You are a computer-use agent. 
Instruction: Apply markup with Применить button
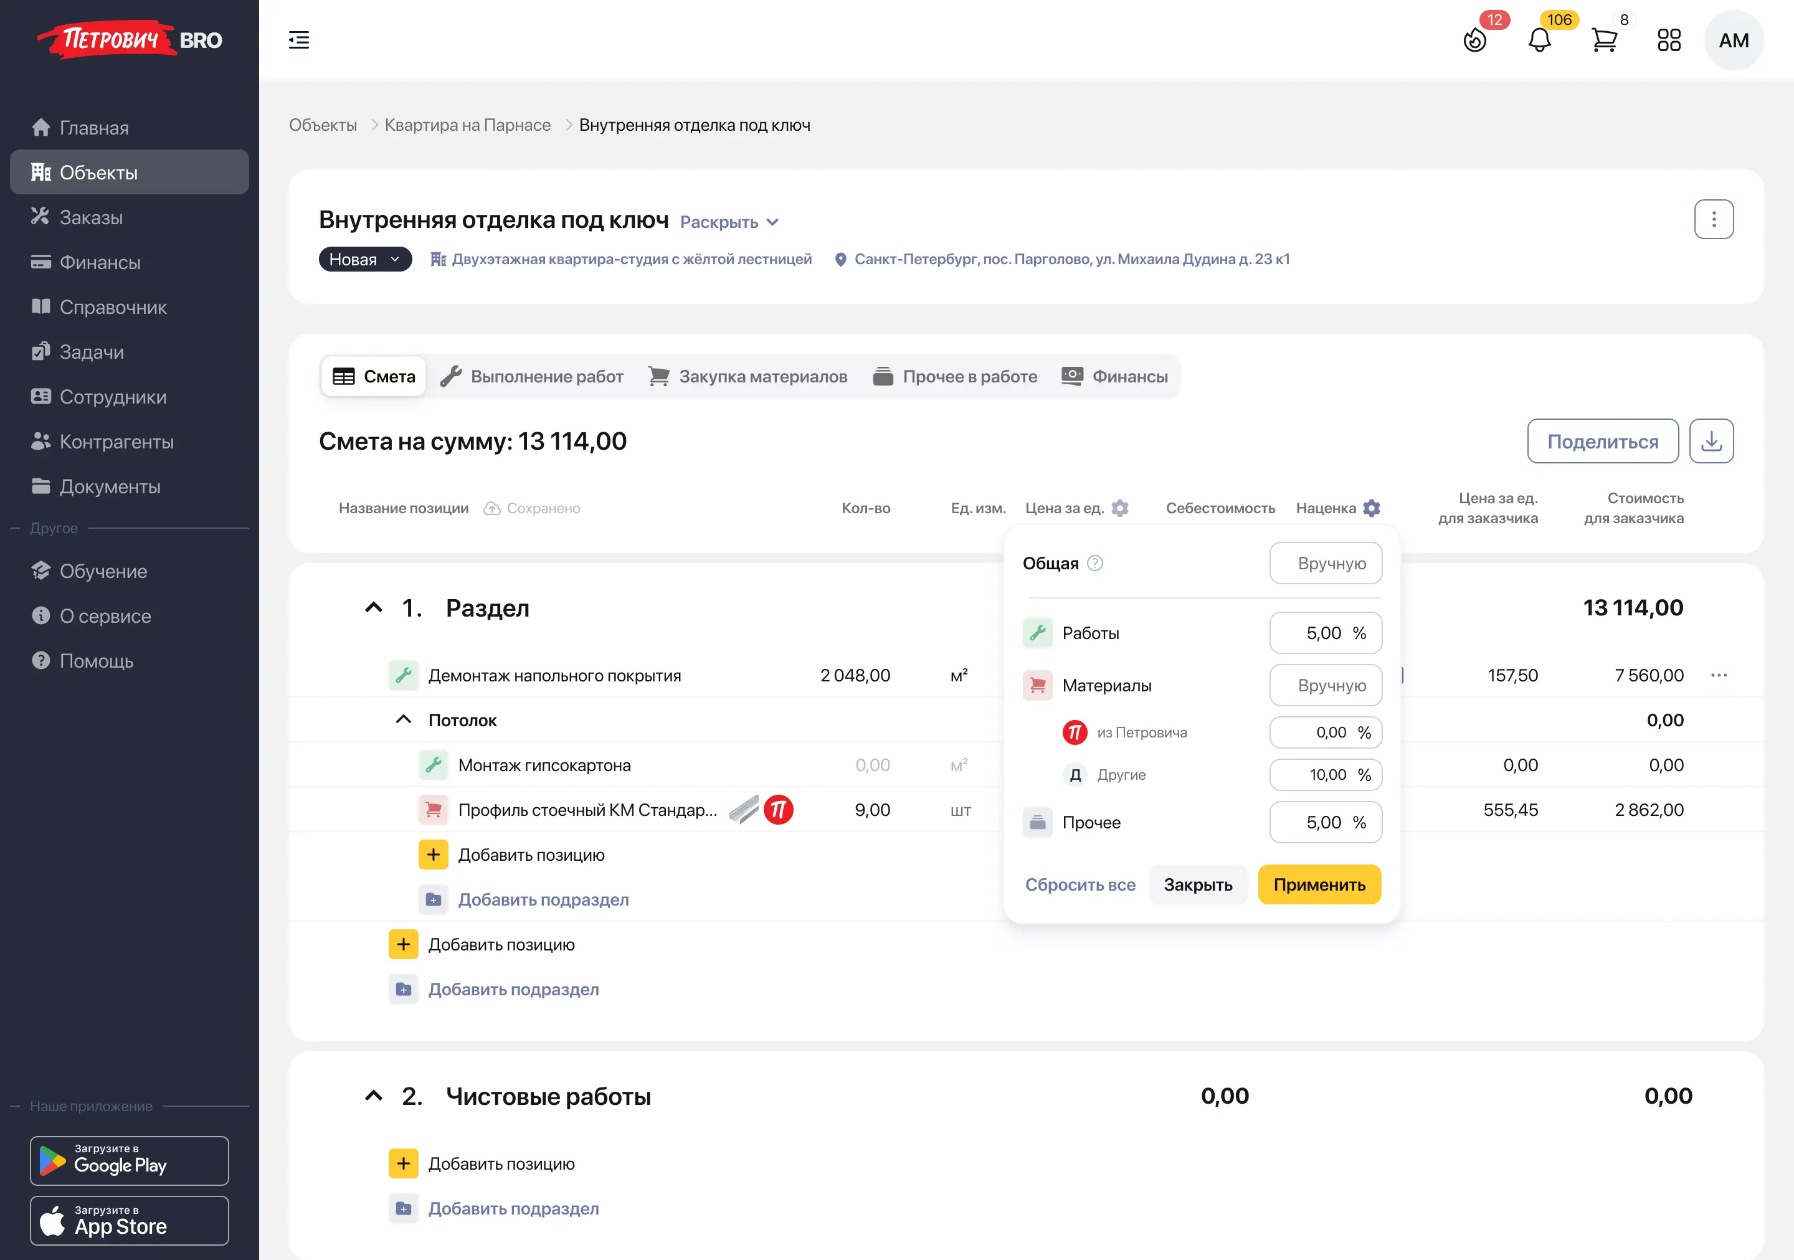click(x=1319, y=885)
